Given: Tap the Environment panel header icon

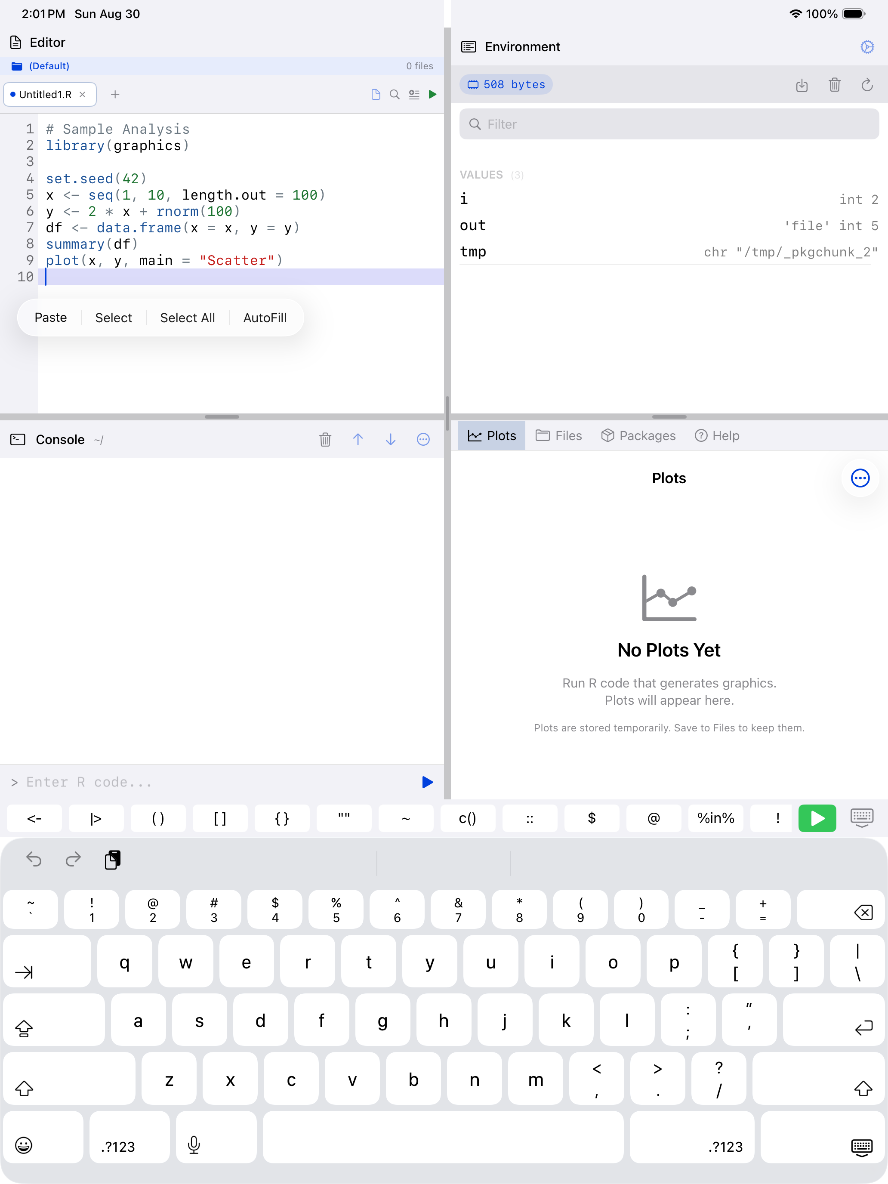Looking at the screenshot, I should (x=469, y=46).
